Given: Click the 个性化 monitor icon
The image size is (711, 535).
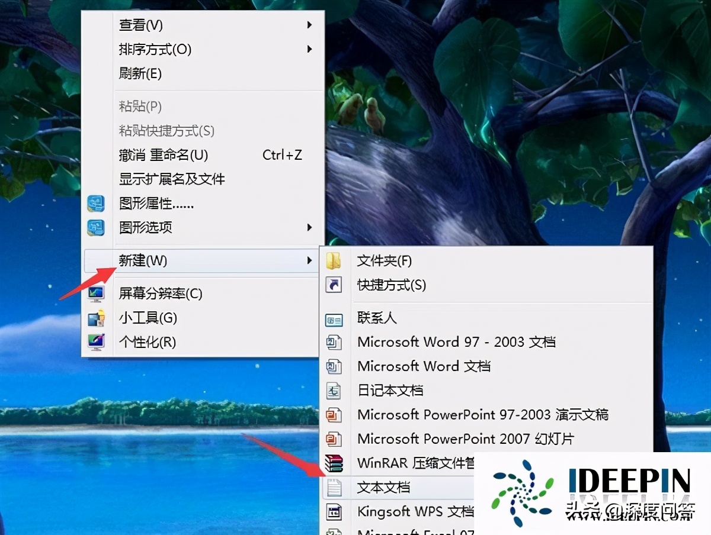Looking at the screenshot, I should point(97,341).
